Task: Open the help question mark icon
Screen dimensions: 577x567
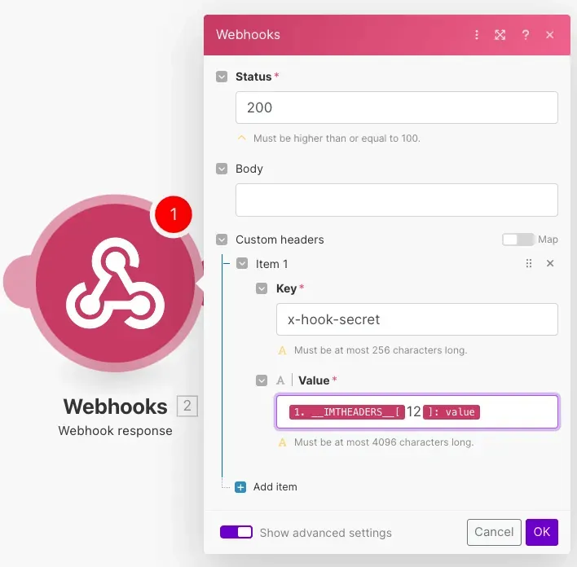Action: (526, 35)
